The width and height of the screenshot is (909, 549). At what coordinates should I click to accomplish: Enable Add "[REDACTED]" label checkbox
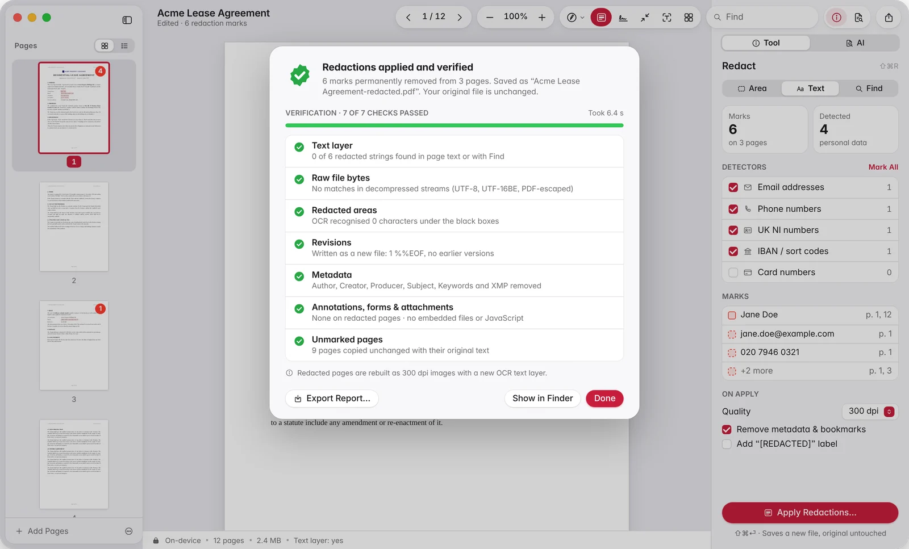727,444
